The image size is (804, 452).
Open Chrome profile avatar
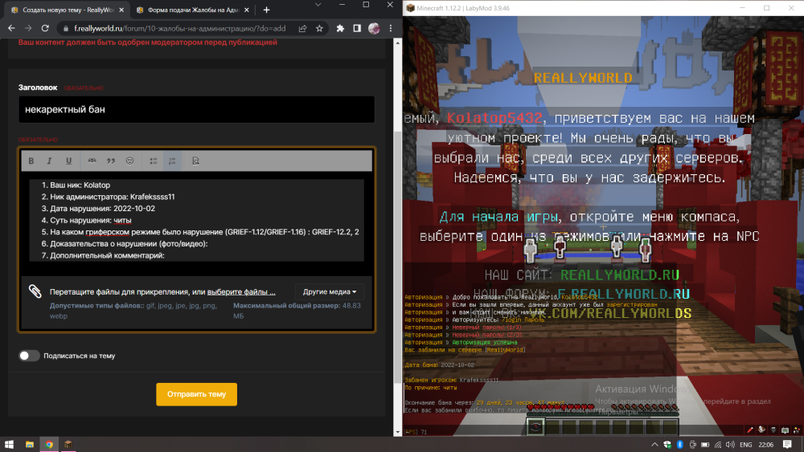pos(374,29)
